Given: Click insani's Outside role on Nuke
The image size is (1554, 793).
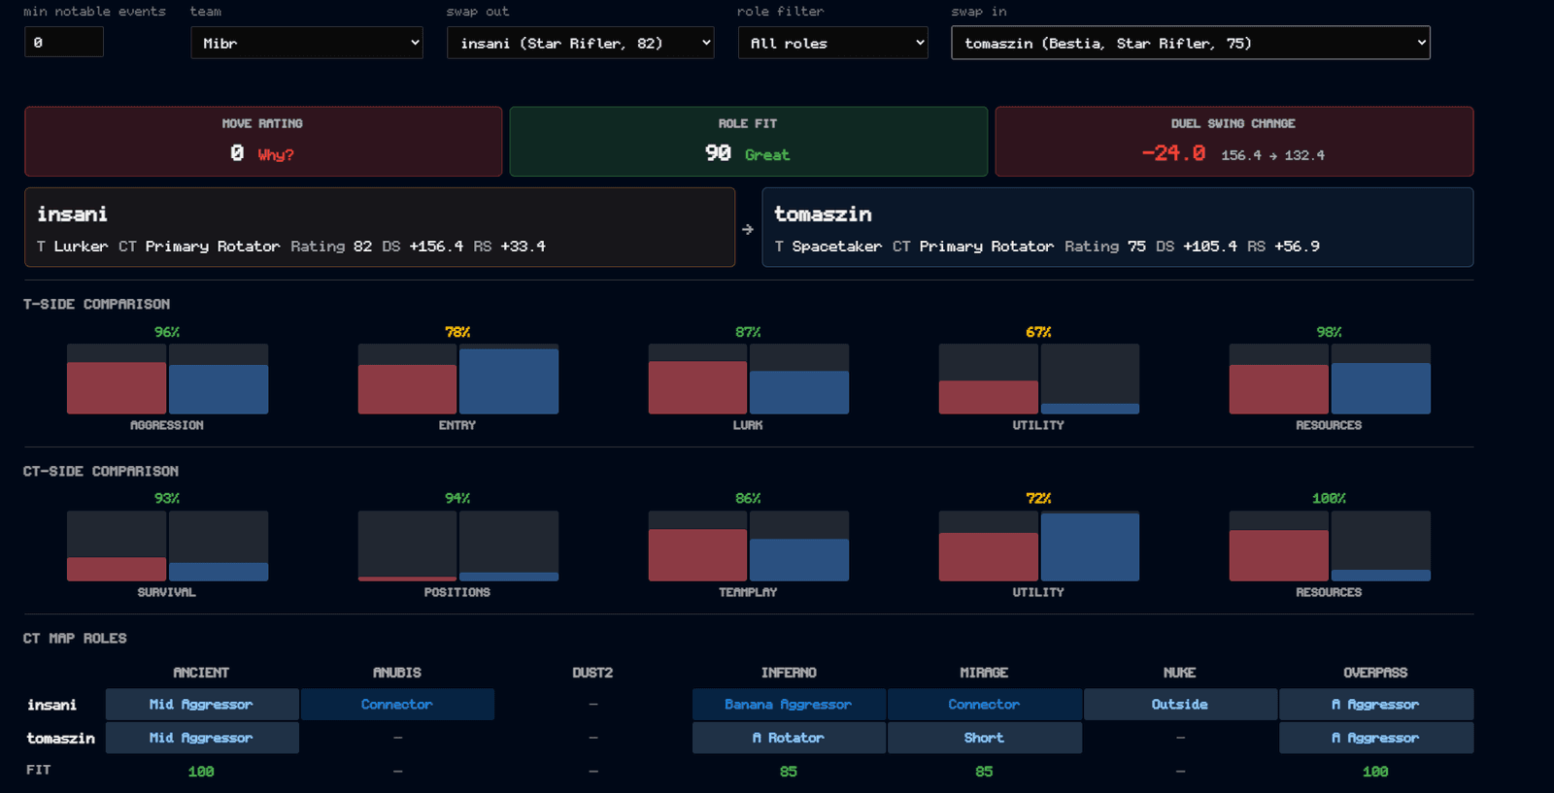Looking at the screenshot, I should [1180, 705].
